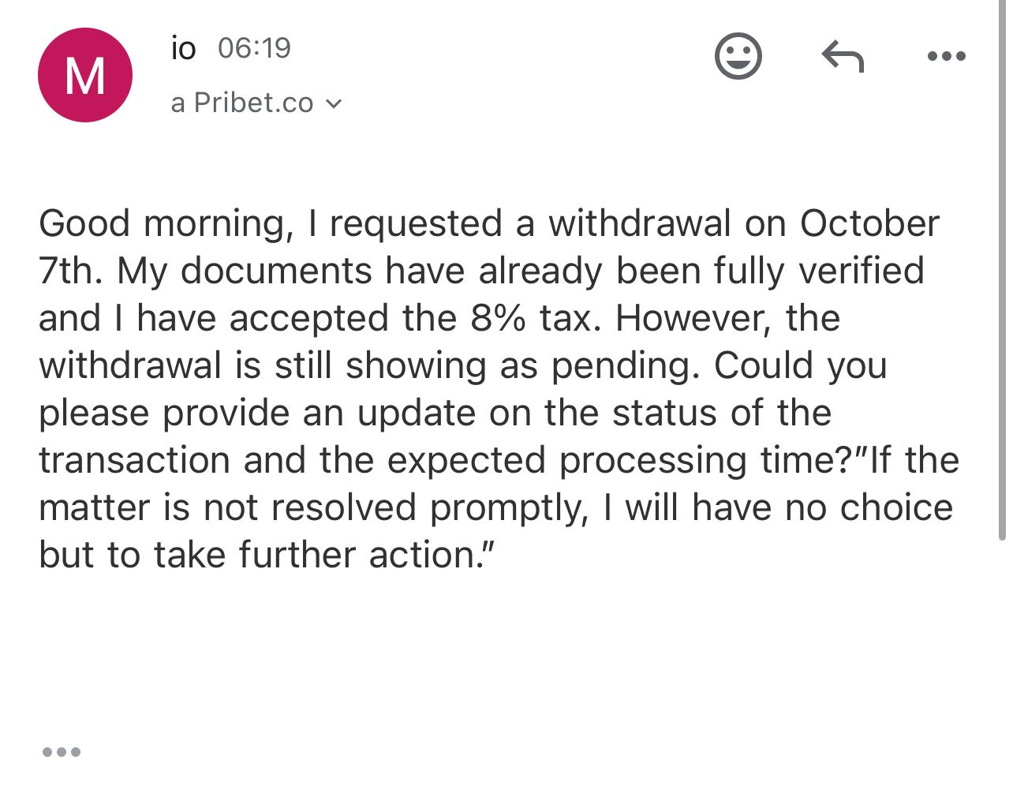The image size is (1013, 786).
Task: Click the "8%" figure in the message
Action: pyautogui.click(x=499, y=318)
